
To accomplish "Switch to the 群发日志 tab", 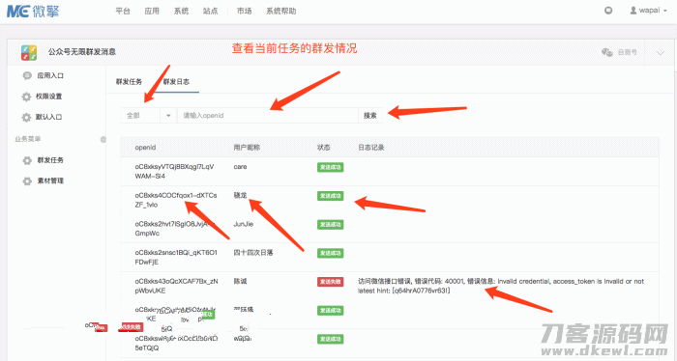I will tap(176, 82).
